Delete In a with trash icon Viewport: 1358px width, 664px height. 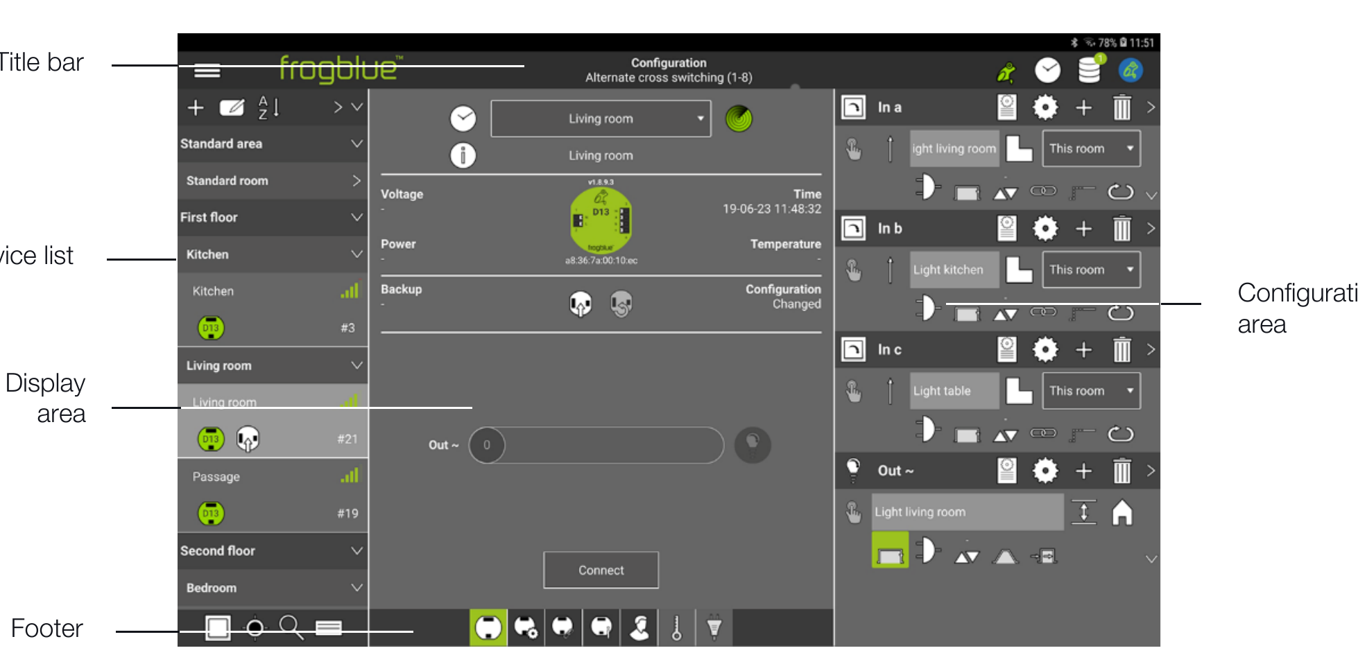(1121, 107)
